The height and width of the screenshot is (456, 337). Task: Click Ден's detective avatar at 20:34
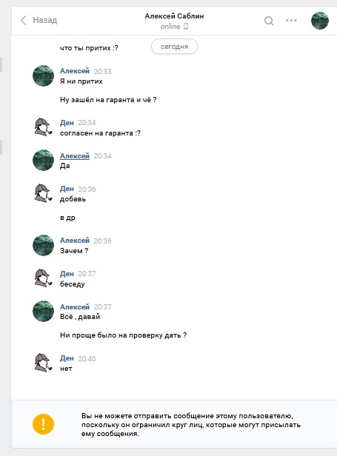(43, 127)
